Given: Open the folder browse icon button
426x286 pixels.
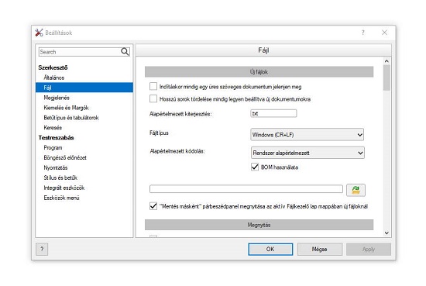Looking at the screenshot, I should coord(356,190).
